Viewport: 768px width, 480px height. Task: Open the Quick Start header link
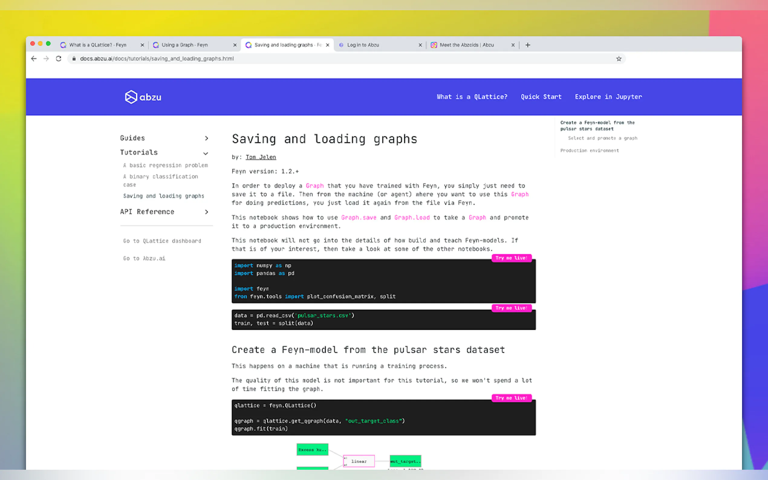(541, 97)
